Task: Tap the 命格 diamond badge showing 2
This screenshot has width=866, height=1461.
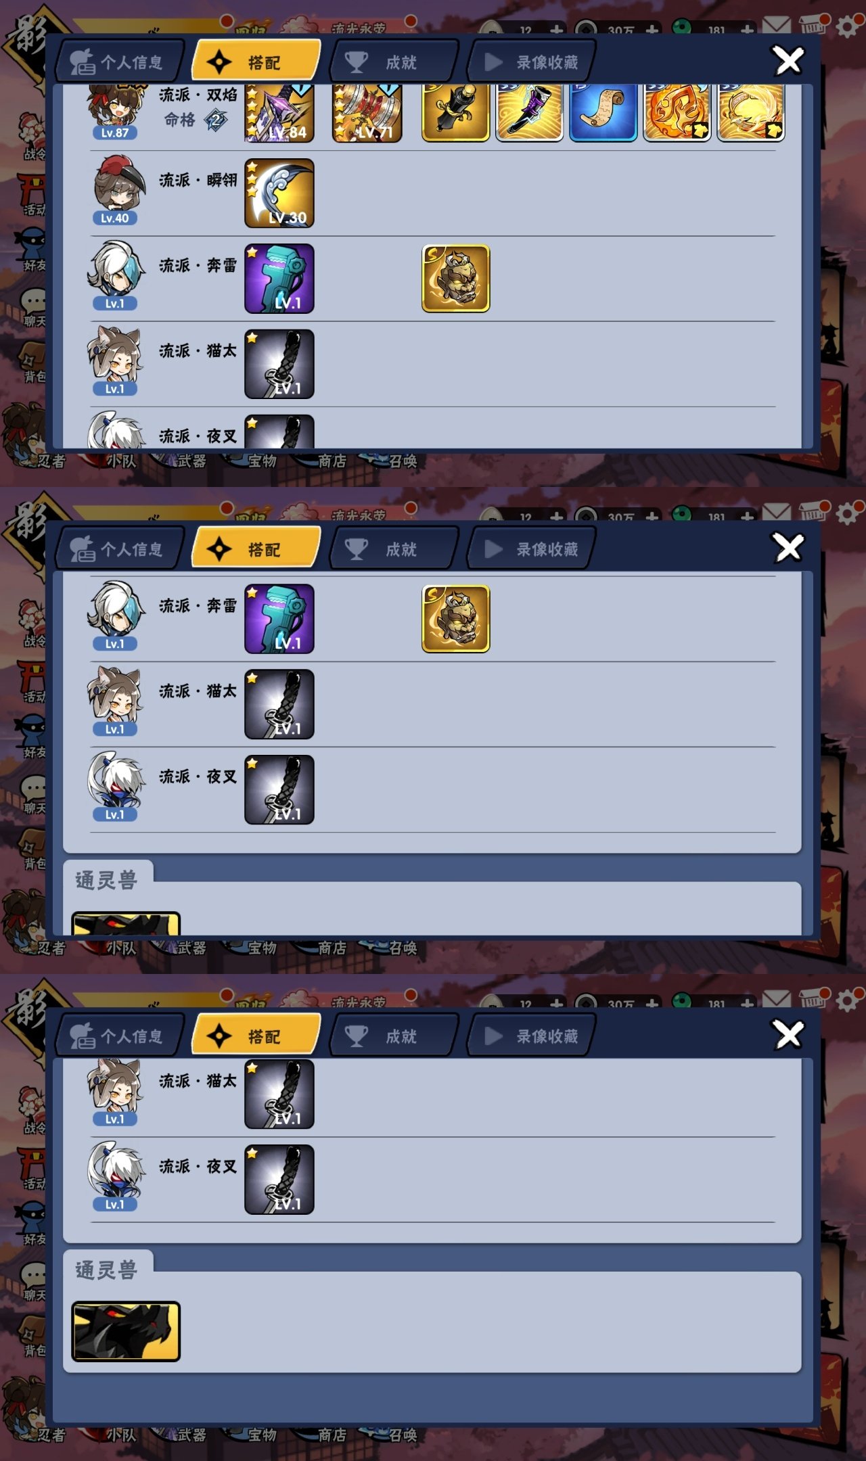Action: pos(216,120)
